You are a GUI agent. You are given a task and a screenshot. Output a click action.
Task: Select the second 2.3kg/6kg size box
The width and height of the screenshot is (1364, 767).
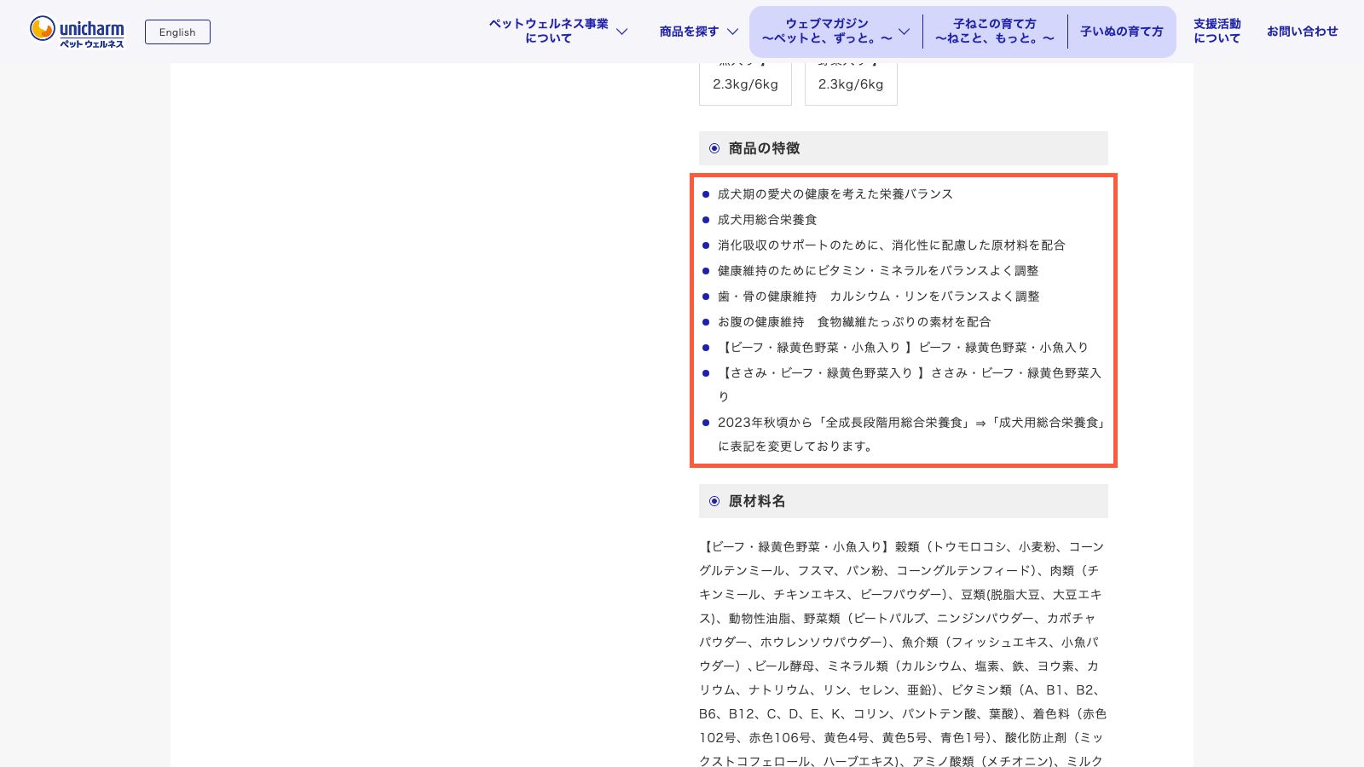tap(851, 84)
